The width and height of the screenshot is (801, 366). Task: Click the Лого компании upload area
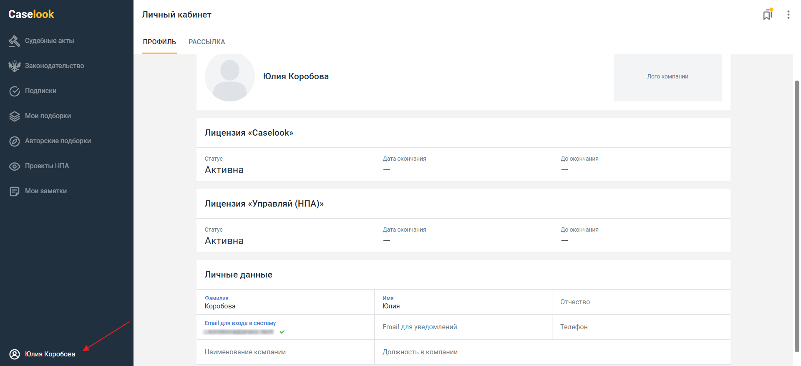(667, 77)
